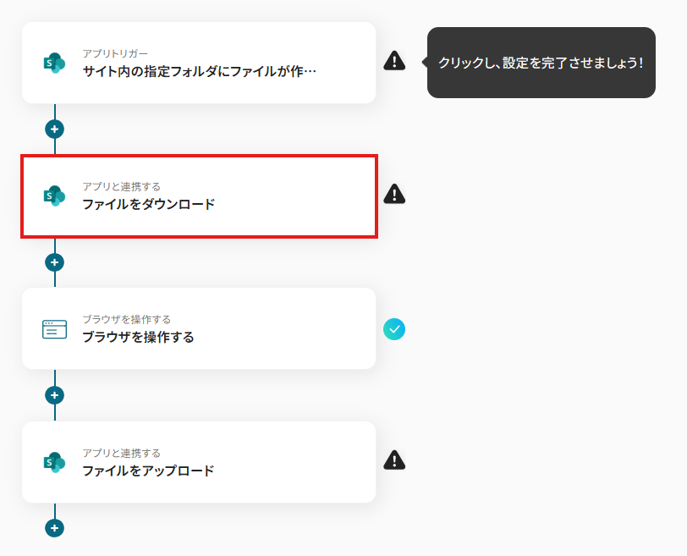
Task: Click warning icon beside ファイルをアップロード step
Action: 394,460
